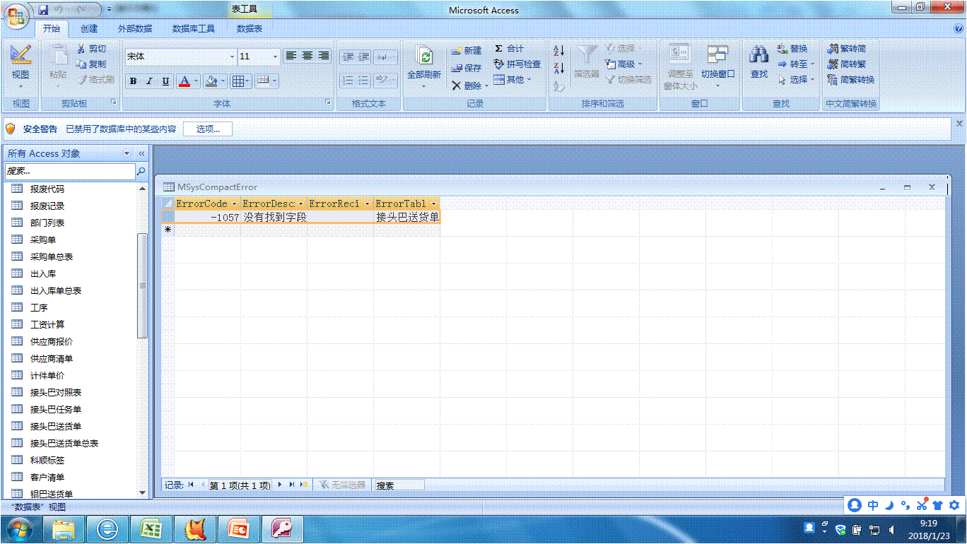967x544 pixels.
Task: Toggle bold formatting
Action: pos(133,81)
